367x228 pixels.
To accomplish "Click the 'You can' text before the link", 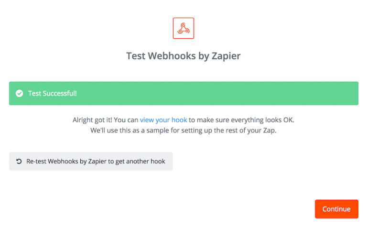I will (x=127, y=120).
